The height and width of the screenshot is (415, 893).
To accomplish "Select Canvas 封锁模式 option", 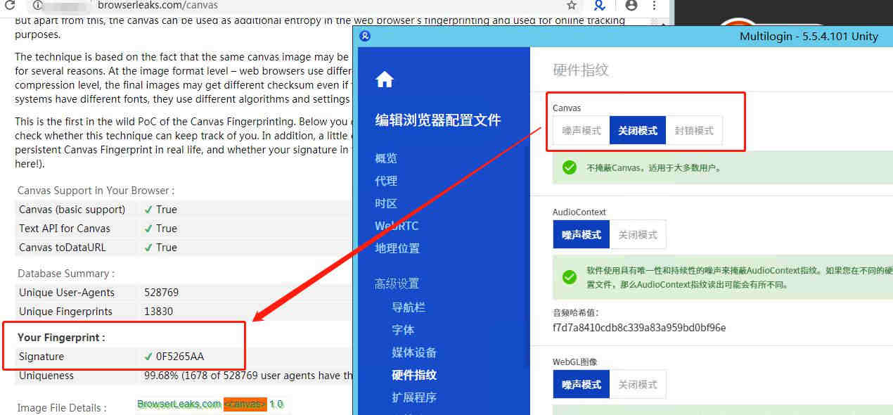I will coord(694,131).
